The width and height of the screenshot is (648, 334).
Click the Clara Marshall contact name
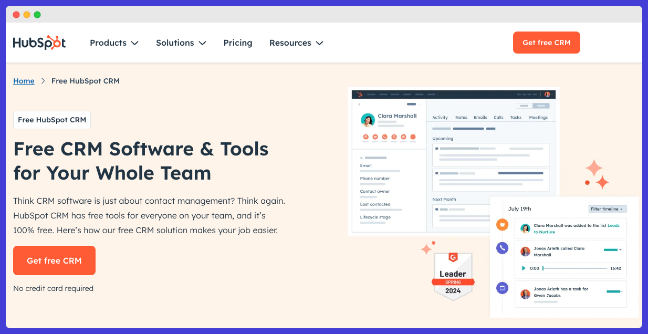(x=397, y=116)
